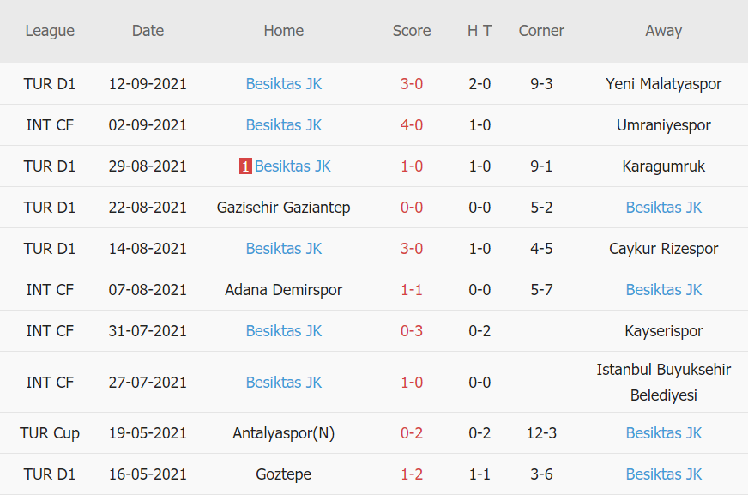Select the 1-1 score versus Adana Demirspor

pyautogui.click(x=412, y=290)
